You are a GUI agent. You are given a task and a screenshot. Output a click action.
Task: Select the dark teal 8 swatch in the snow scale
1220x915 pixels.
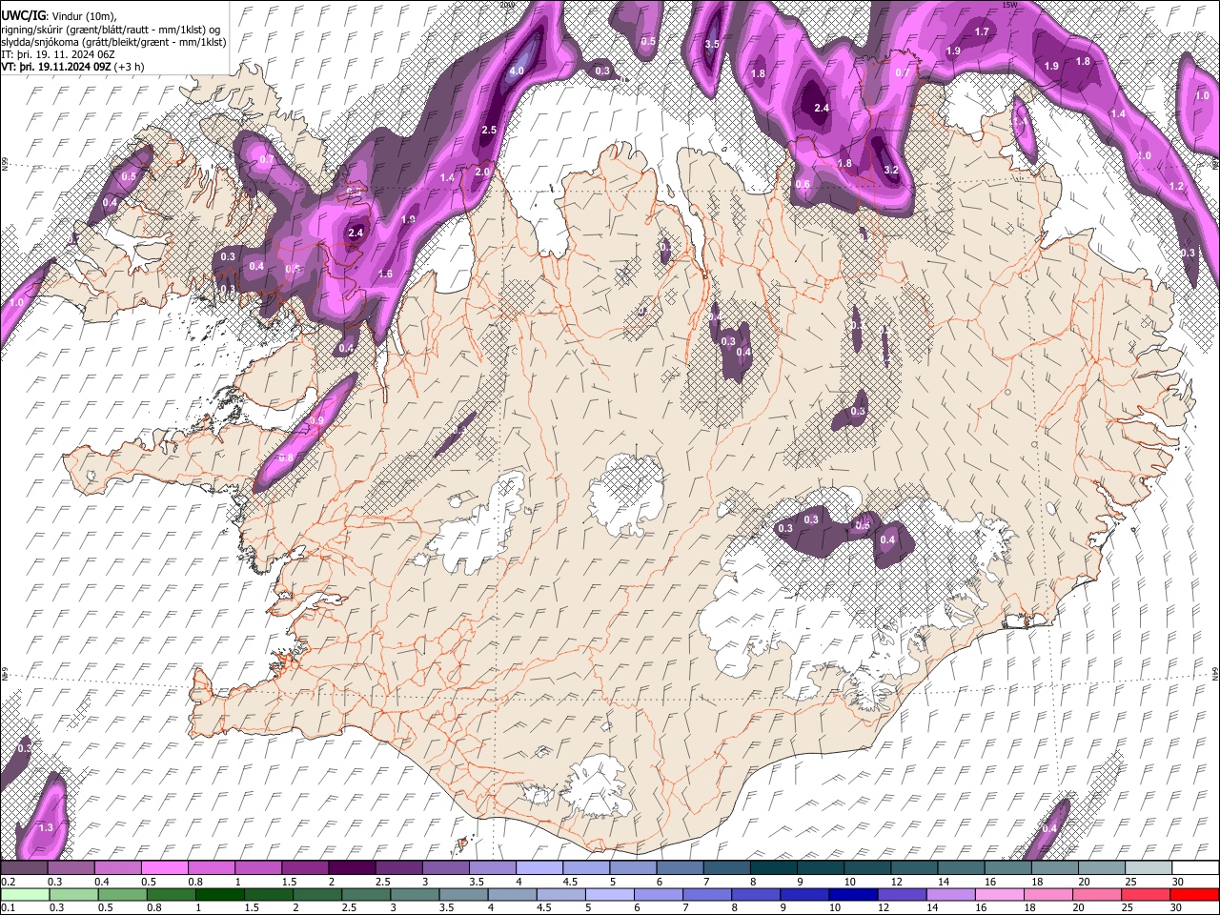click(x=773, y=868)
